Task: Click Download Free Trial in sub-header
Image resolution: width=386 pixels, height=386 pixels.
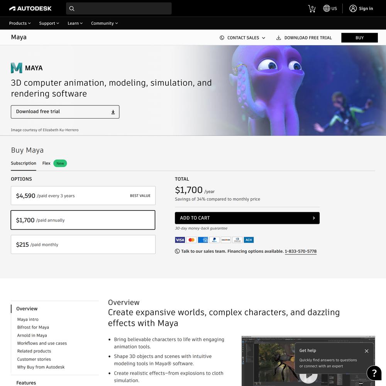Action: pyautogui.click(x=304, y=38)
